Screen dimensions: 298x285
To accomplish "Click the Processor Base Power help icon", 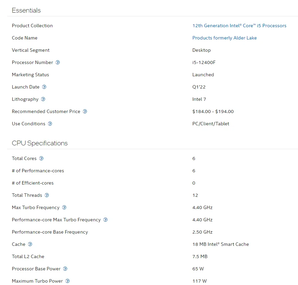I will coord(65,269).
